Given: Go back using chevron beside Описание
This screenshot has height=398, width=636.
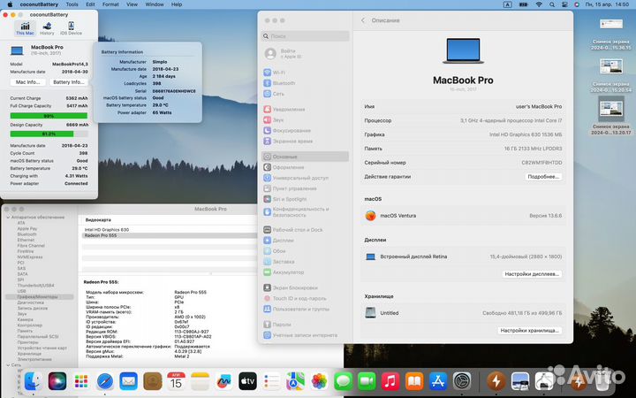Looking at the screenshot, I should pyautogui.click(x=363, y=20).
